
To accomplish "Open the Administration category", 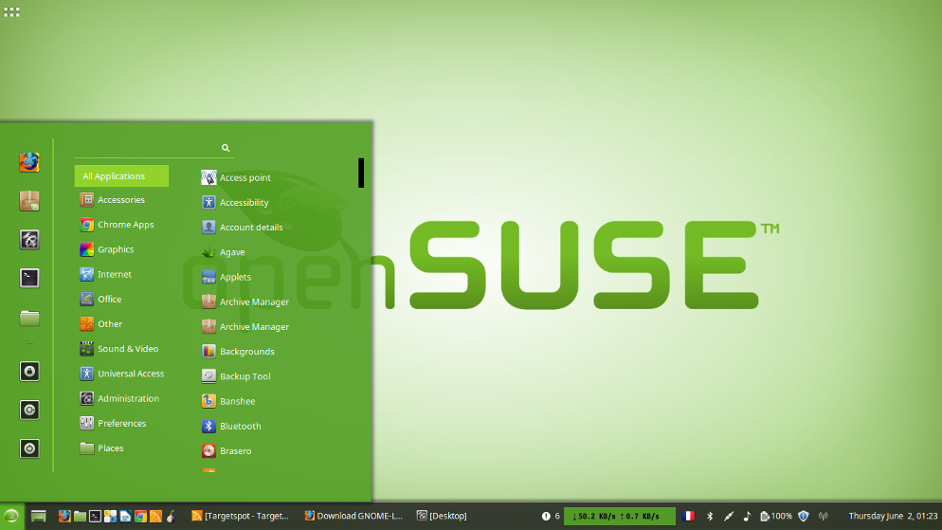I will pyautogui.click(x=121, y=398).
